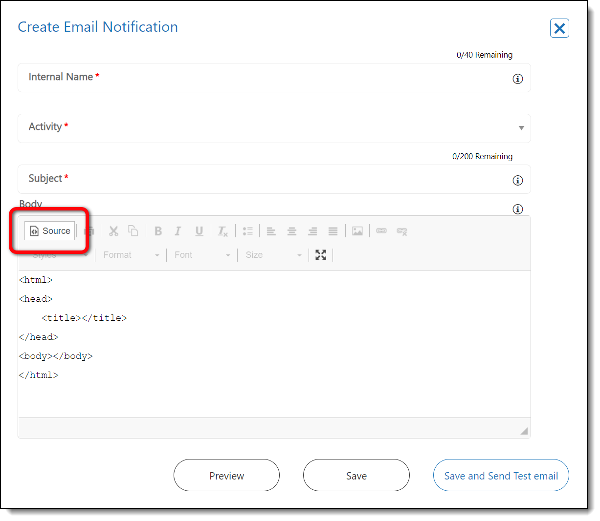Click Save and Send Test email
This screenshot has height=521, width=600.
(x=501, y=476)
